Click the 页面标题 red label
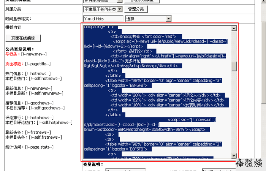The image size is (266, 171). pos(14,64)
